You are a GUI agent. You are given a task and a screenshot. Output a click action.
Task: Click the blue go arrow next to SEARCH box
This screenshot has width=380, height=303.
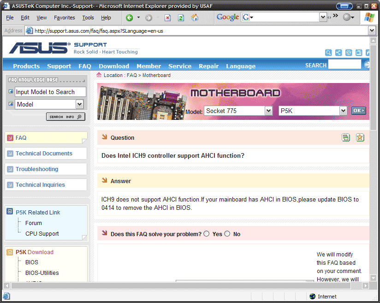pos(367,65)
